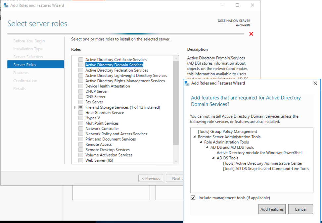
Task: Collapse the AD DS Tools node
Action: pos(213,158)
